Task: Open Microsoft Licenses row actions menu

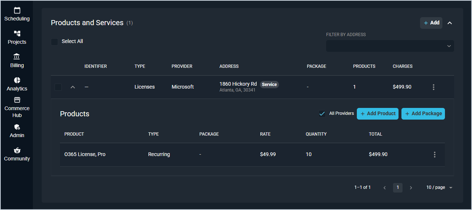Action: (434, 87)
